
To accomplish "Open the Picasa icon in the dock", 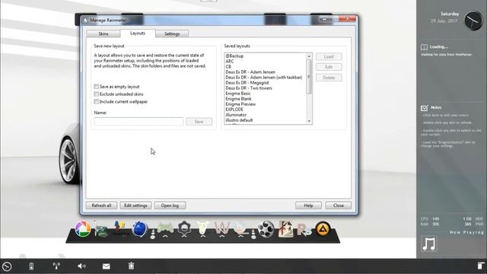I will 83,229.
